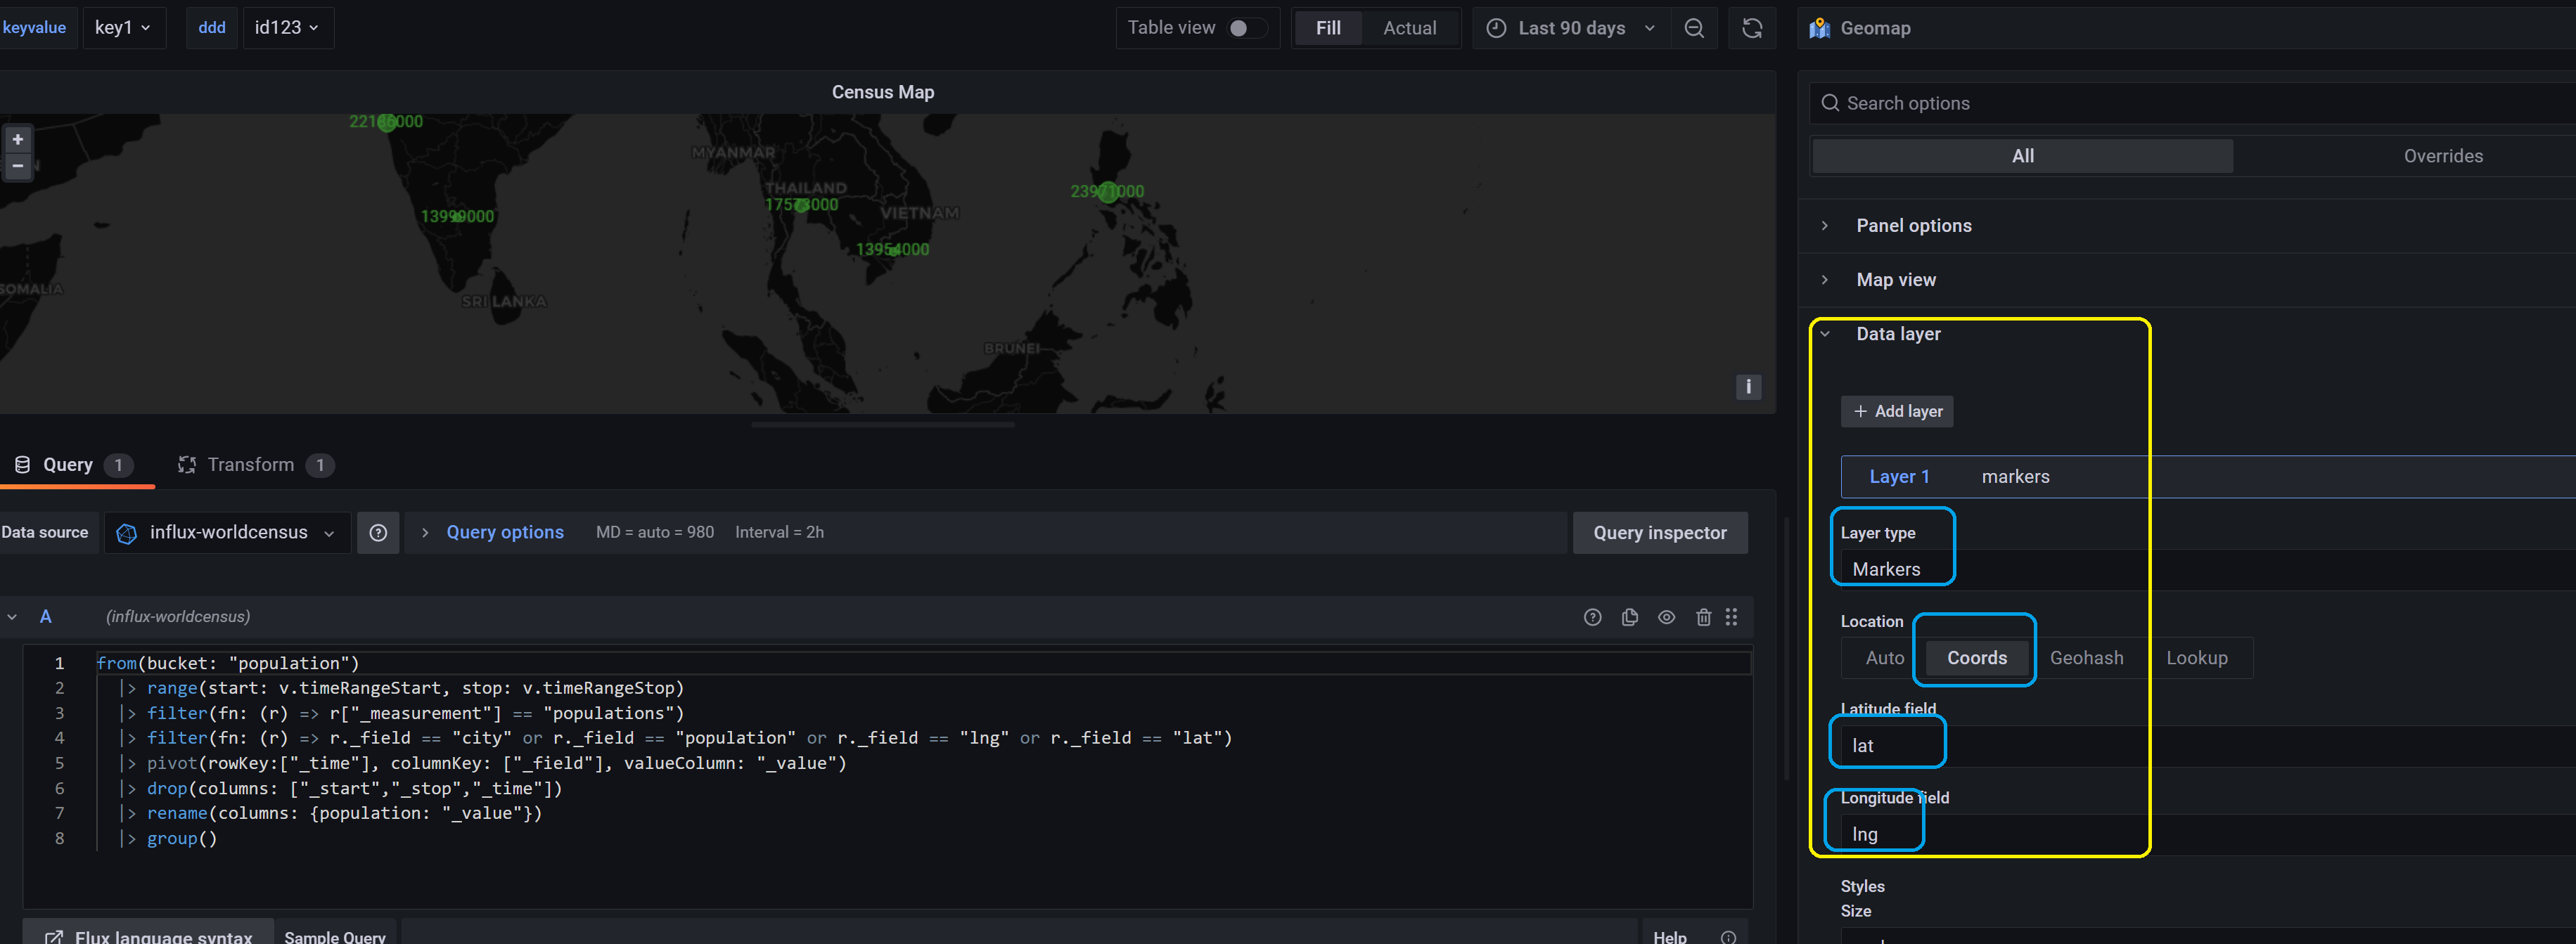Click the Search options field
Viewport: 2576px width, 944px height.
point(2100,103)
